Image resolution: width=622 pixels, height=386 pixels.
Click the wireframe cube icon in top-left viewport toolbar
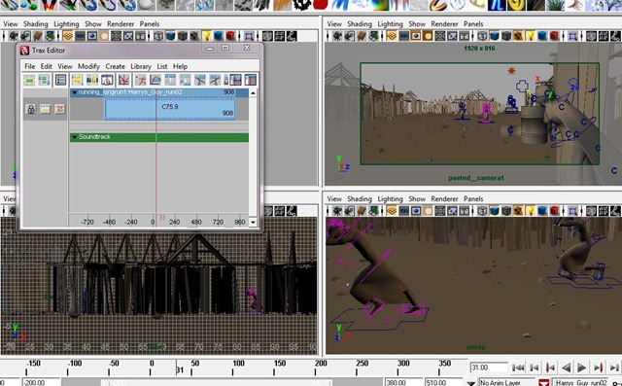[158, 36]
